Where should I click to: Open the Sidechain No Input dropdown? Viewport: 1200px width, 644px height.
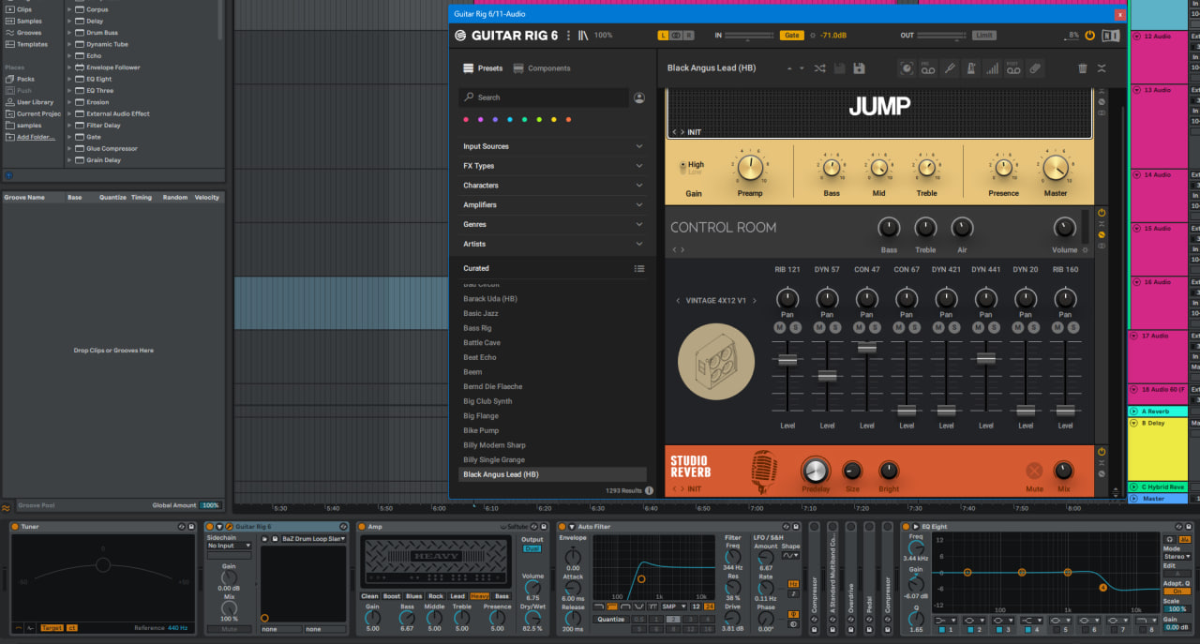click(x=230, y=546)
